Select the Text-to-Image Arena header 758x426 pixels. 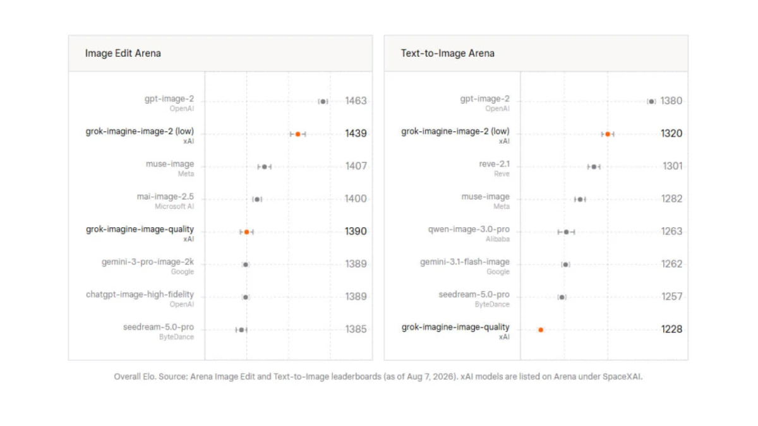pos(448,53)
